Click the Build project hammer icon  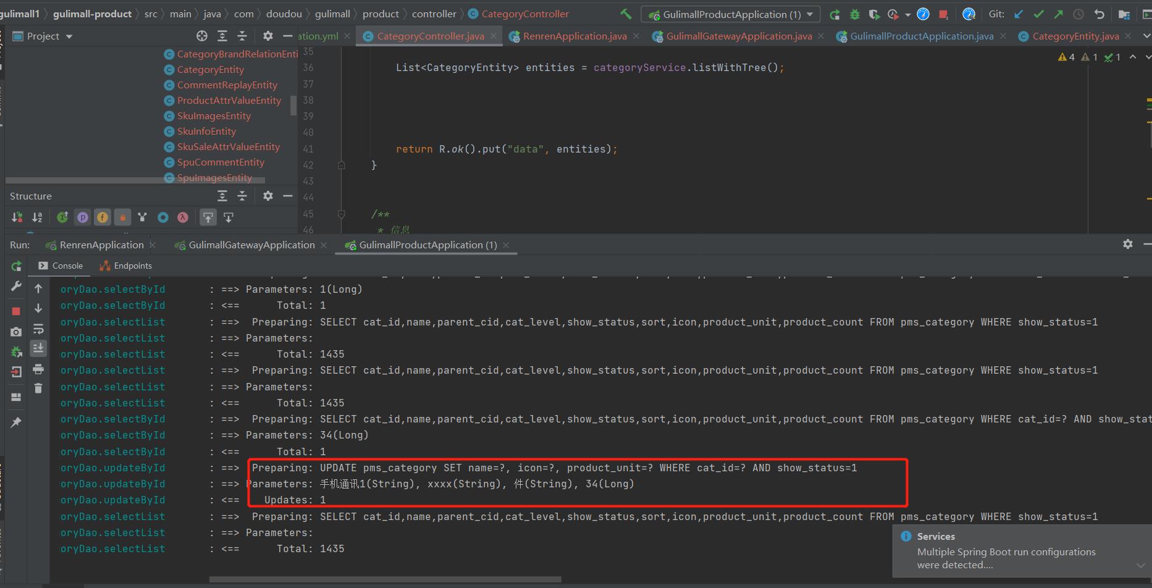[x=626, y=14]
